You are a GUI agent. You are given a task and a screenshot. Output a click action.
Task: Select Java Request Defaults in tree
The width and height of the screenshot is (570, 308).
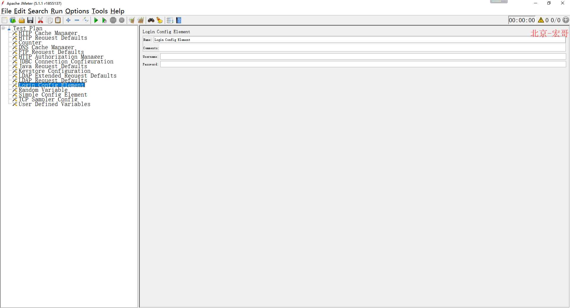point(53,66)
